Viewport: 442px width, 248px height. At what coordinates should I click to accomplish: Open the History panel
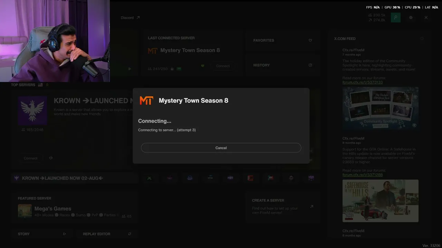282,65
